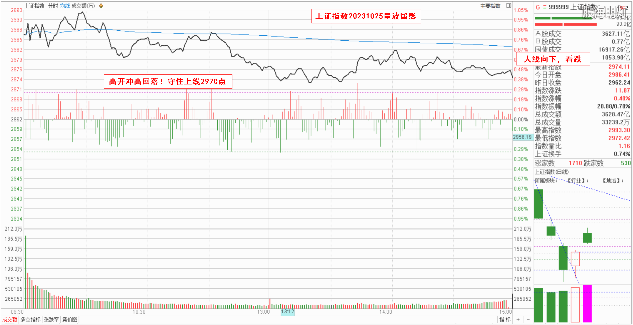Click the red G icon in quote header
This screenshot has width=633, height=325.
tap(538, 7)
